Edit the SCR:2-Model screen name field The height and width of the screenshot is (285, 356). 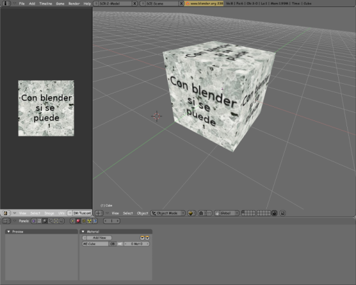coord(115,4)
